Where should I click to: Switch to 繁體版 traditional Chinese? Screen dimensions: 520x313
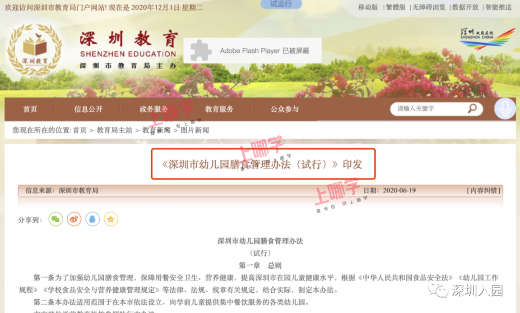click(x=396, y=7)
